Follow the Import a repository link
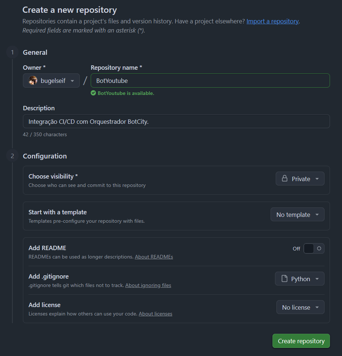The image size is (342, 356). click(272, 21)
